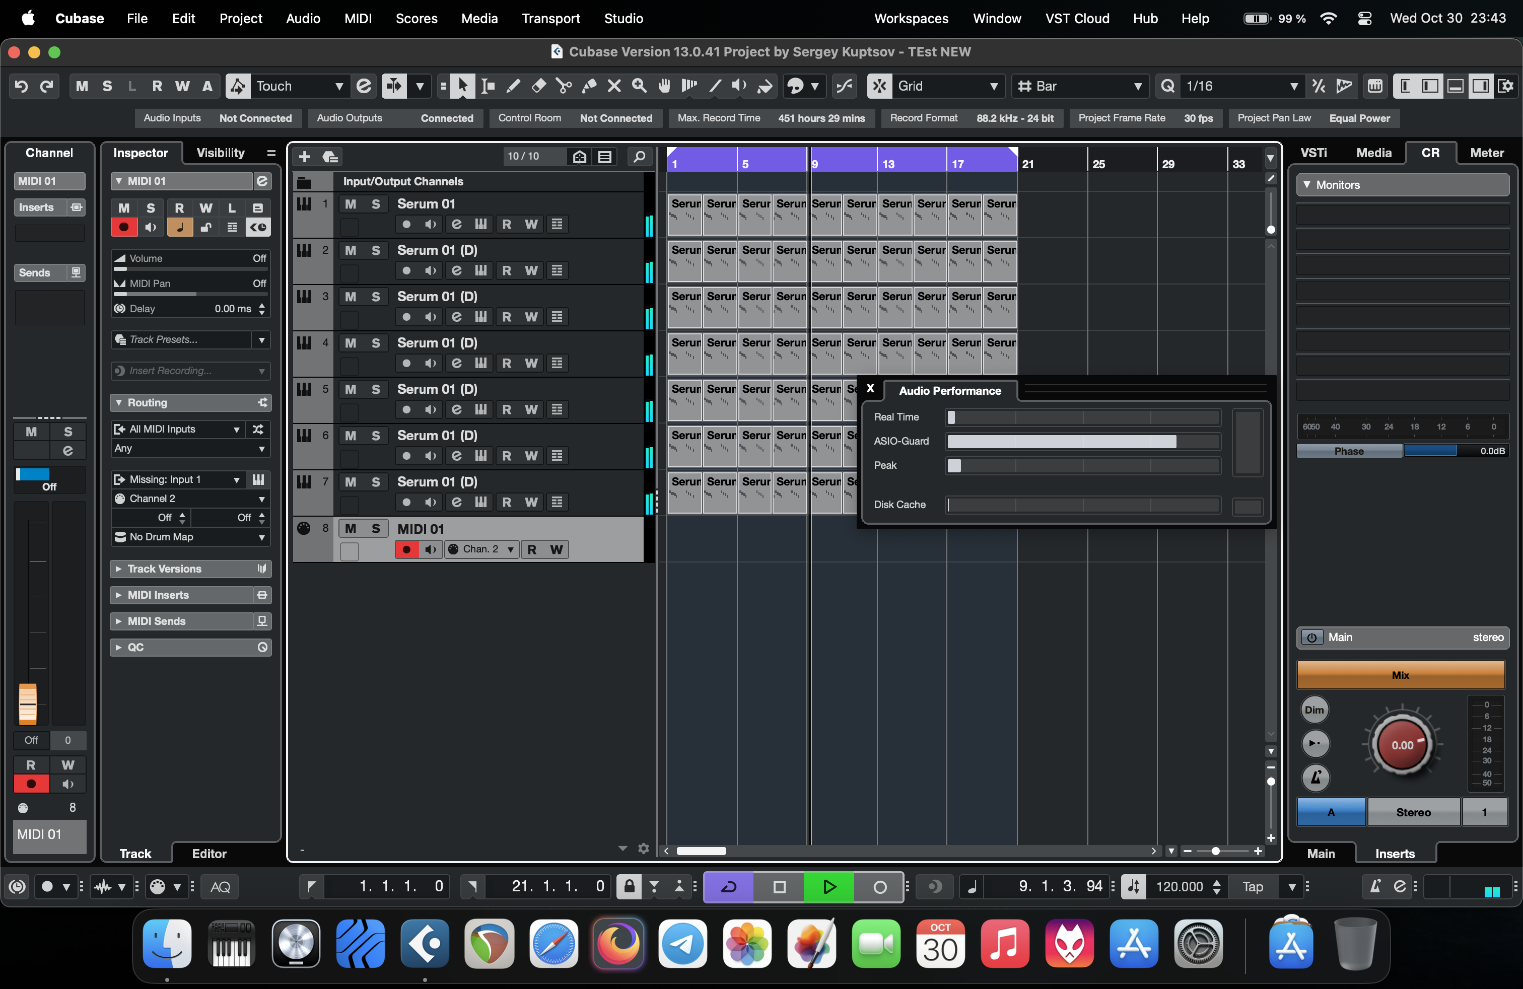Toggle record enable on MIDI 01 track
The image size is (1523, 989).
(x=406, y=549)
